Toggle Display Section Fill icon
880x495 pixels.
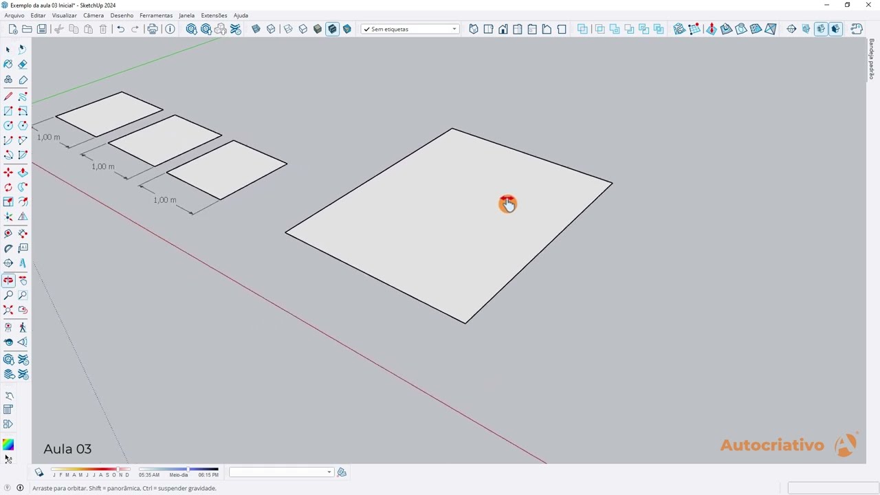point(835,29)
